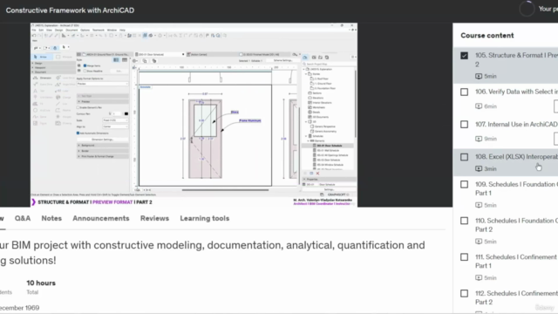Image resolution: width=558 pixels, height=314 pixels.
Task: Open lecture 106 Verify Data with Select
Action: pos(516,92)
